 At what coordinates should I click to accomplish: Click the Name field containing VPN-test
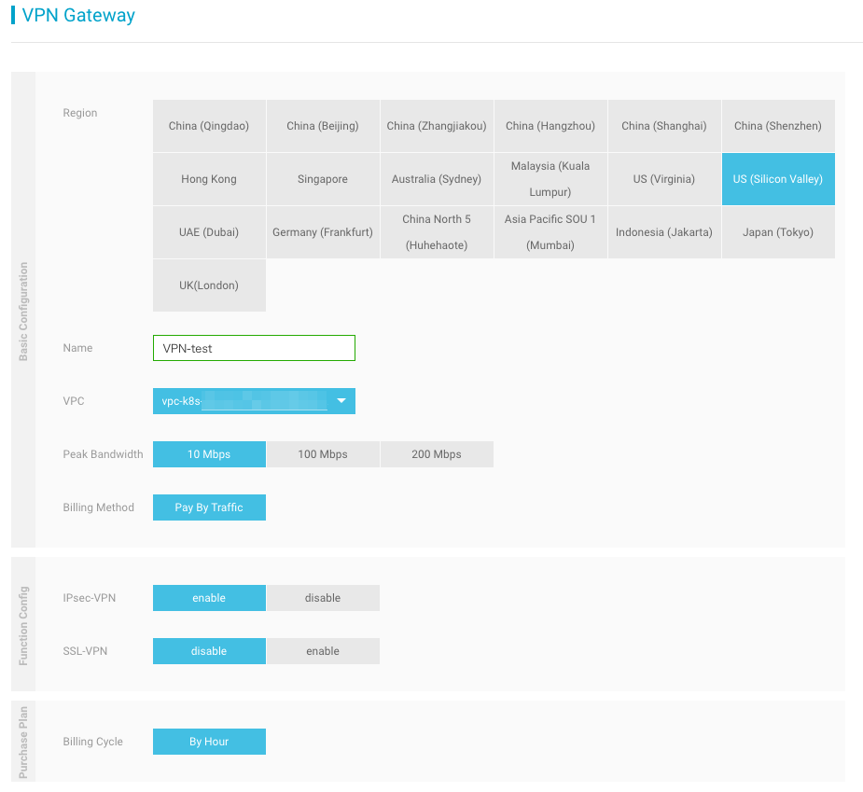[254, 348]
